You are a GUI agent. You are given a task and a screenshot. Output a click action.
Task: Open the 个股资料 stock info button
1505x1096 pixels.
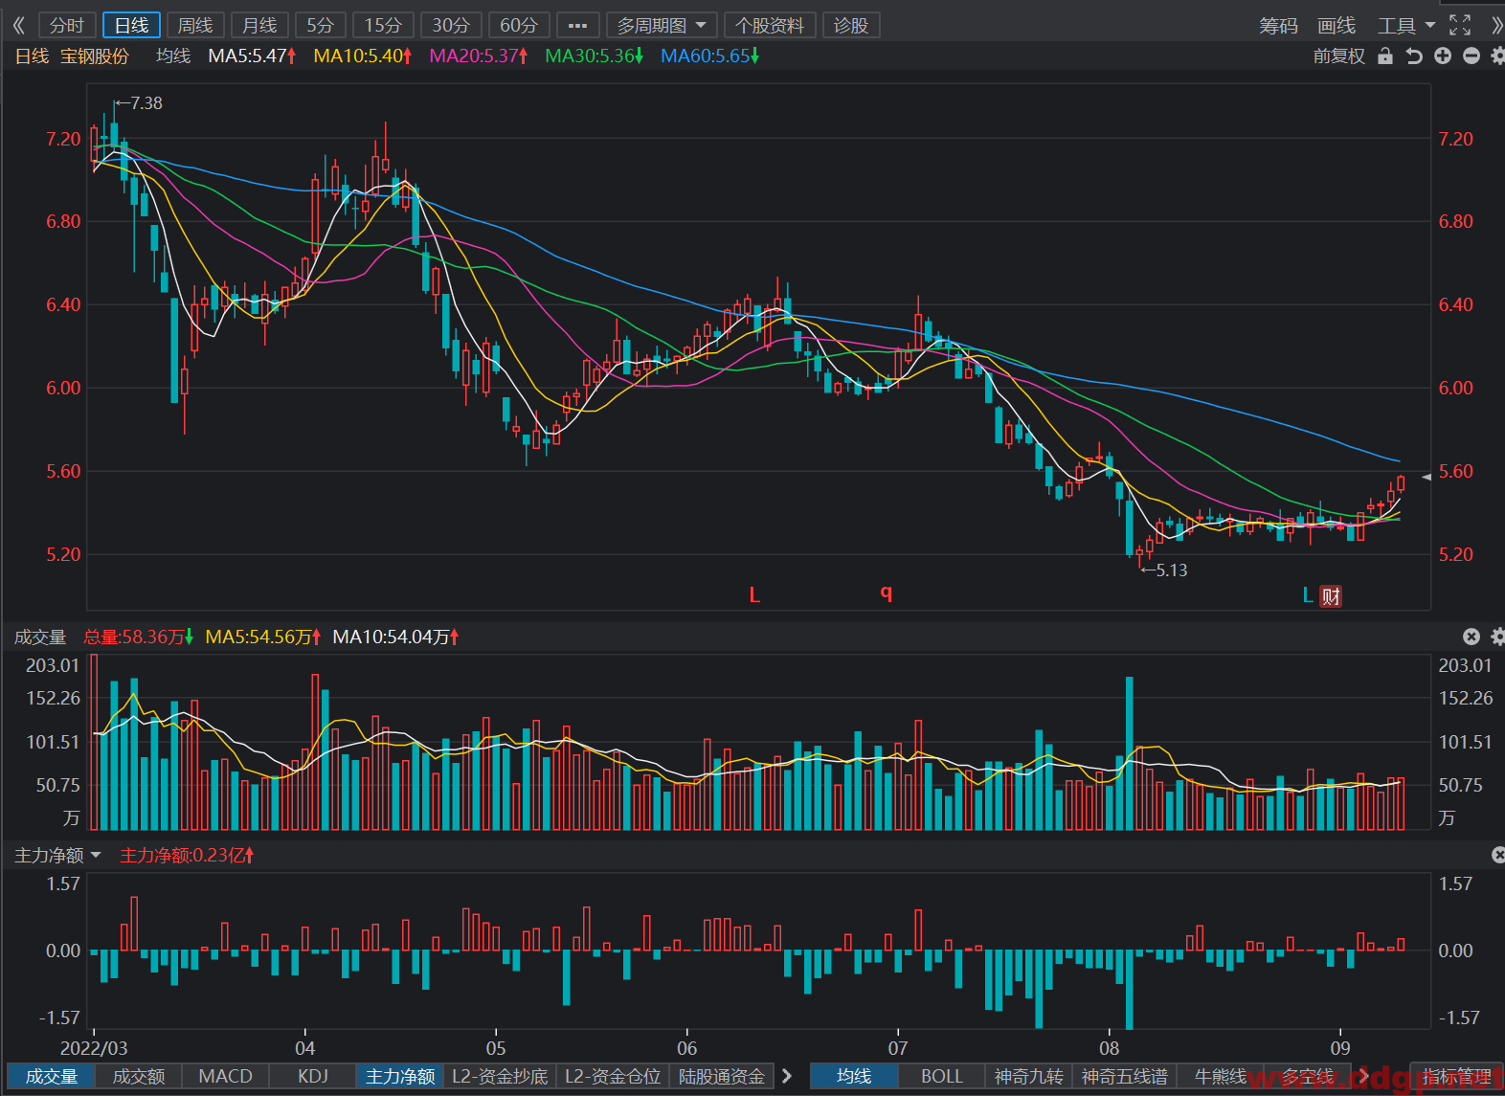pos(770,25)
